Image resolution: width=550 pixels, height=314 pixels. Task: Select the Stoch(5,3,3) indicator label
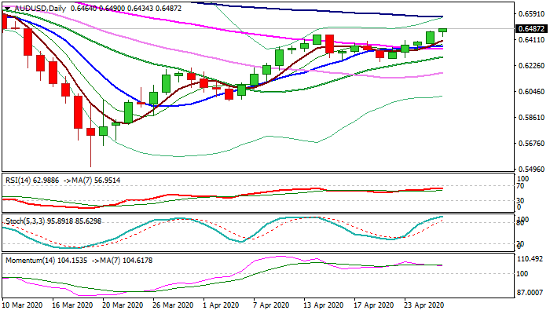pyautogui.click(x=25, y=221)
